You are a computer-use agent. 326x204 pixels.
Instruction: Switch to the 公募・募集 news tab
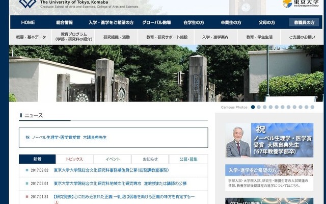[x=188, y=159]
